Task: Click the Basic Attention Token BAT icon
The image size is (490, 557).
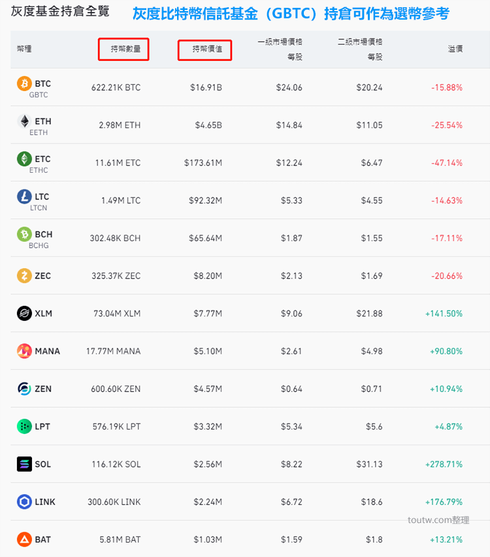Action: pyautogui.click(x=24, y=539)
